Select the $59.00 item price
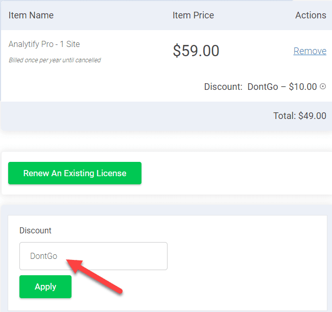 coord(196,51)
